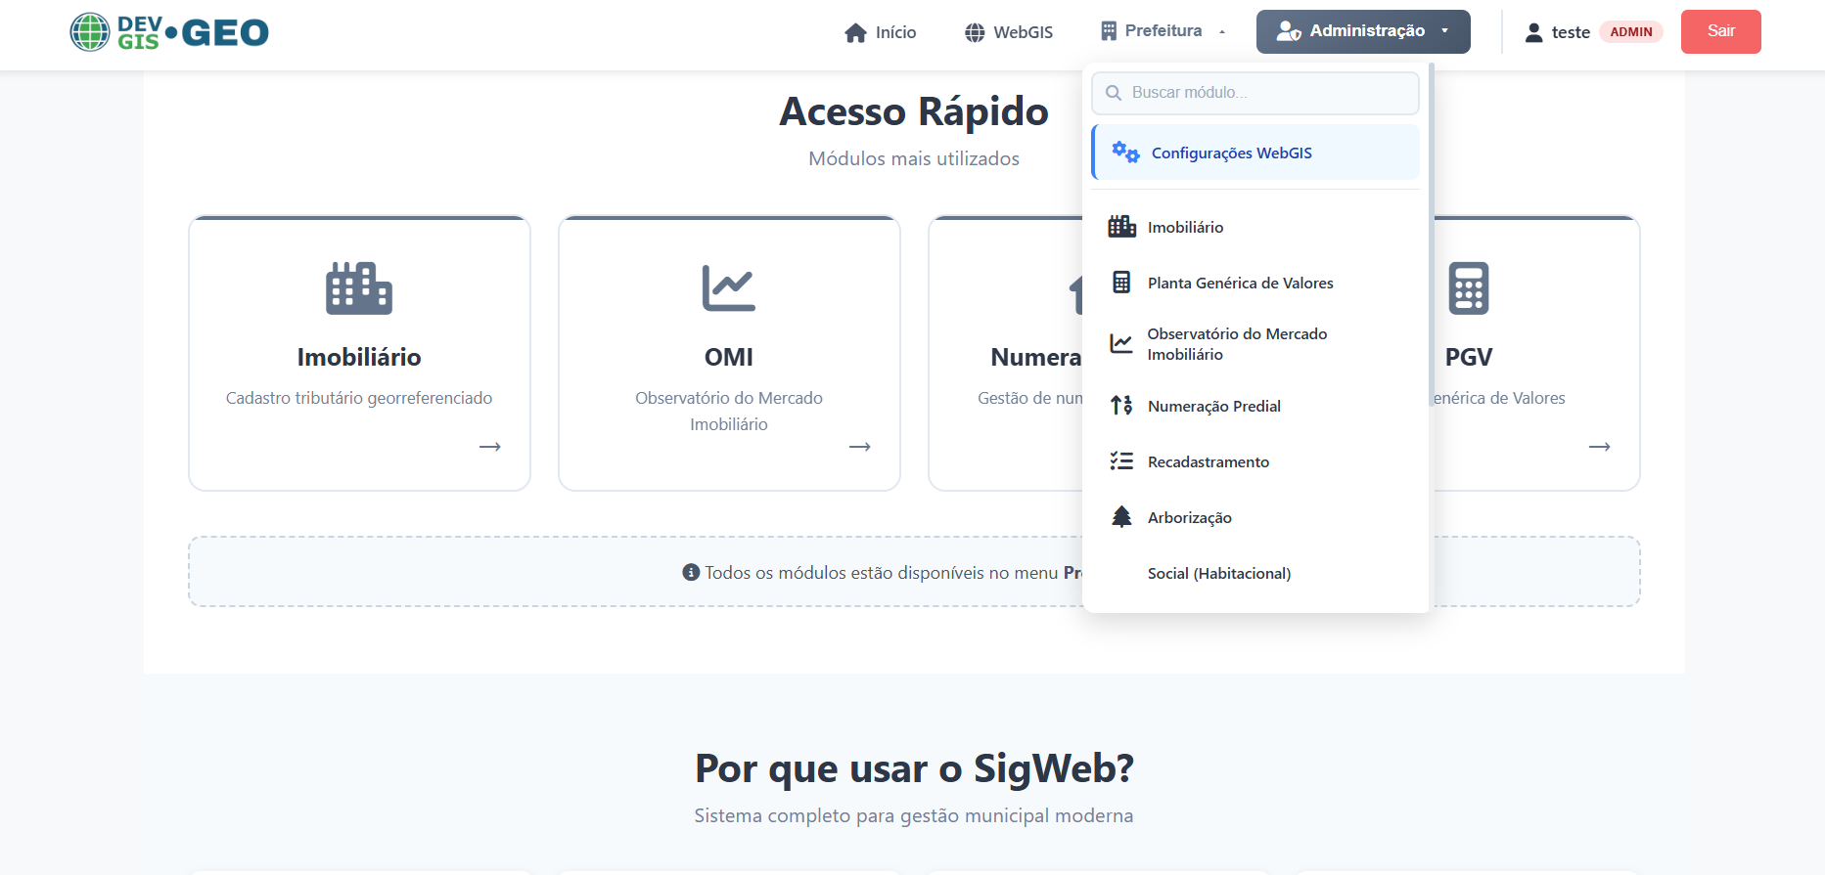Viewport: 1825px width, 875px height.
Task: Choose Planta Genérica de Valores entry
Action: (1255, 283)
